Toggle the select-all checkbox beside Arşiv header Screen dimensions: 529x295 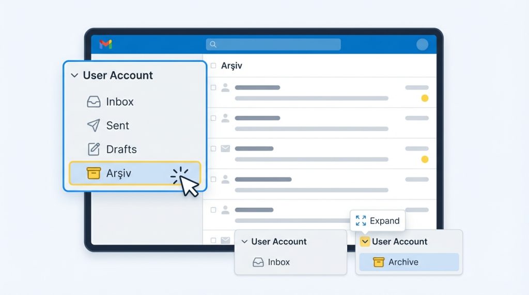(213, 66)
